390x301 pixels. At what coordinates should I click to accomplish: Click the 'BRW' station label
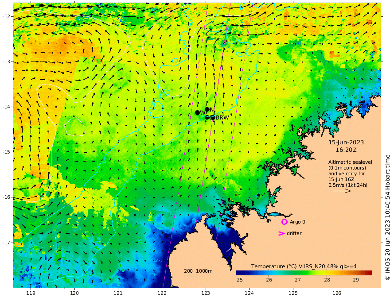pos(222,118)
